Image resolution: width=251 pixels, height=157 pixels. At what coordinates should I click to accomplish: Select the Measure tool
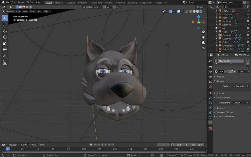point(5,63)
